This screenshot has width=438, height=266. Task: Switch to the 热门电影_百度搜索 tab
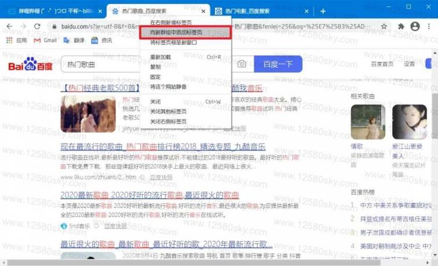tap(261, 11)
